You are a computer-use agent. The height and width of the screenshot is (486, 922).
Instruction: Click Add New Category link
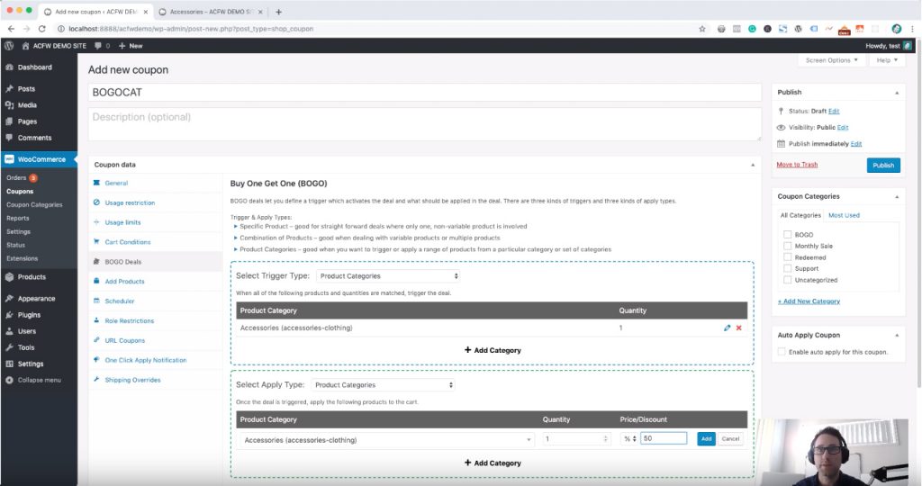coord(809,301)
